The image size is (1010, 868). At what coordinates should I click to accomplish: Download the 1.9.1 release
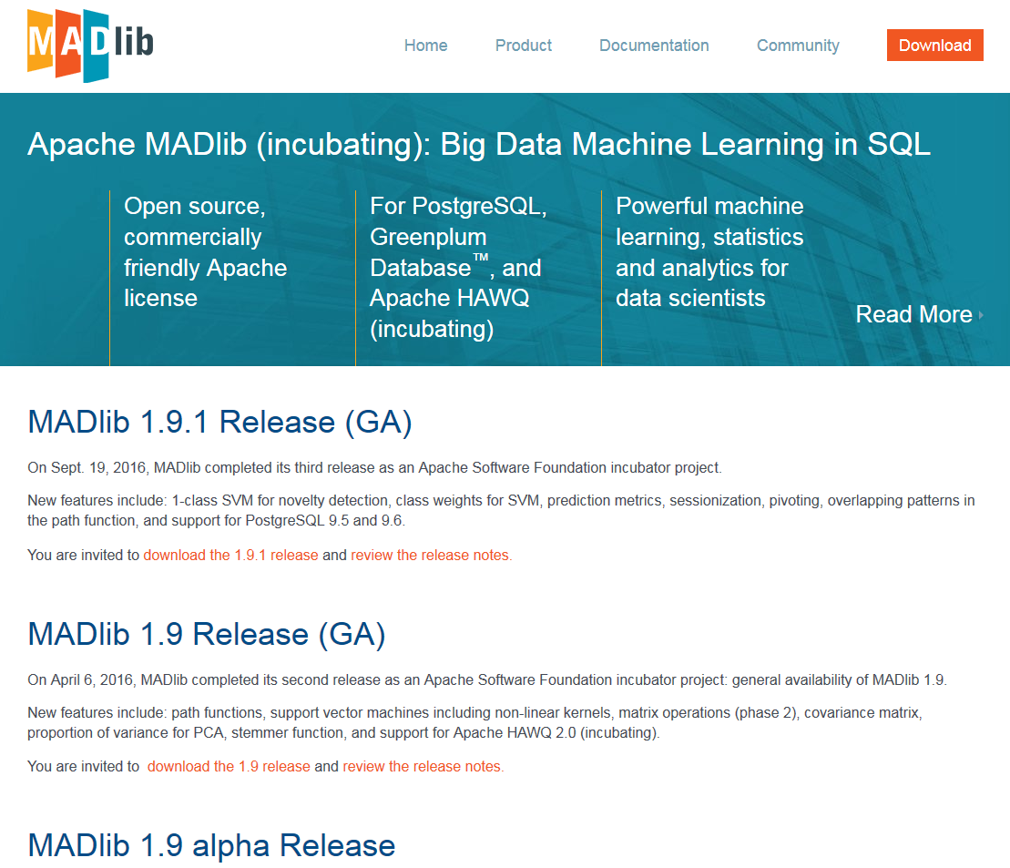[x=230, y=555]
